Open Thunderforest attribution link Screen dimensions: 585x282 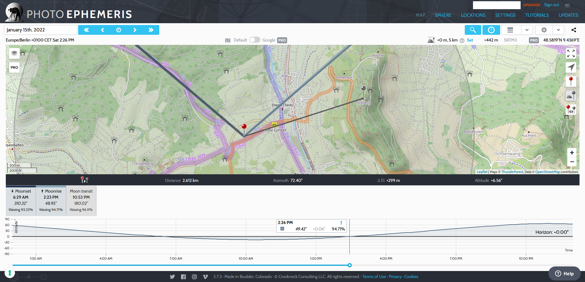[x=512, y=172]
